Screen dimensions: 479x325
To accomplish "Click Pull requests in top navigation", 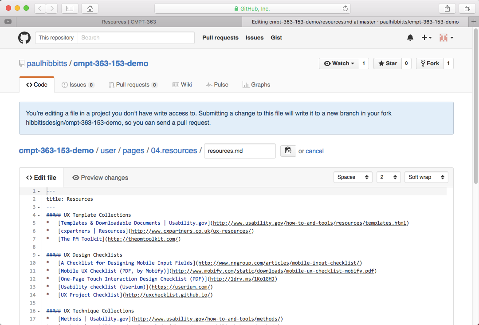I will point(220,38).
